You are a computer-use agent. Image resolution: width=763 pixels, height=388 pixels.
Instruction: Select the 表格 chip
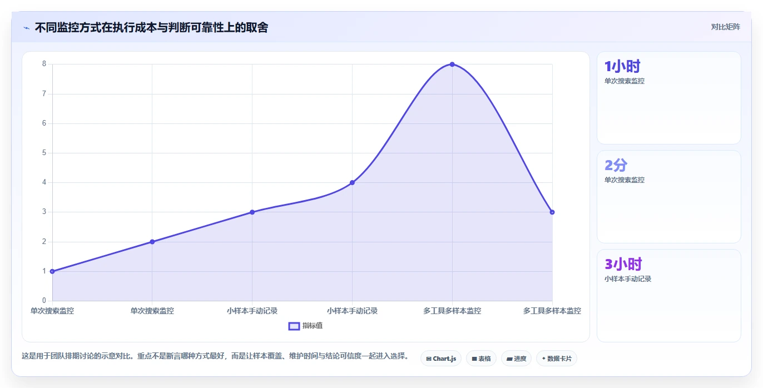[x=481, y=359]
